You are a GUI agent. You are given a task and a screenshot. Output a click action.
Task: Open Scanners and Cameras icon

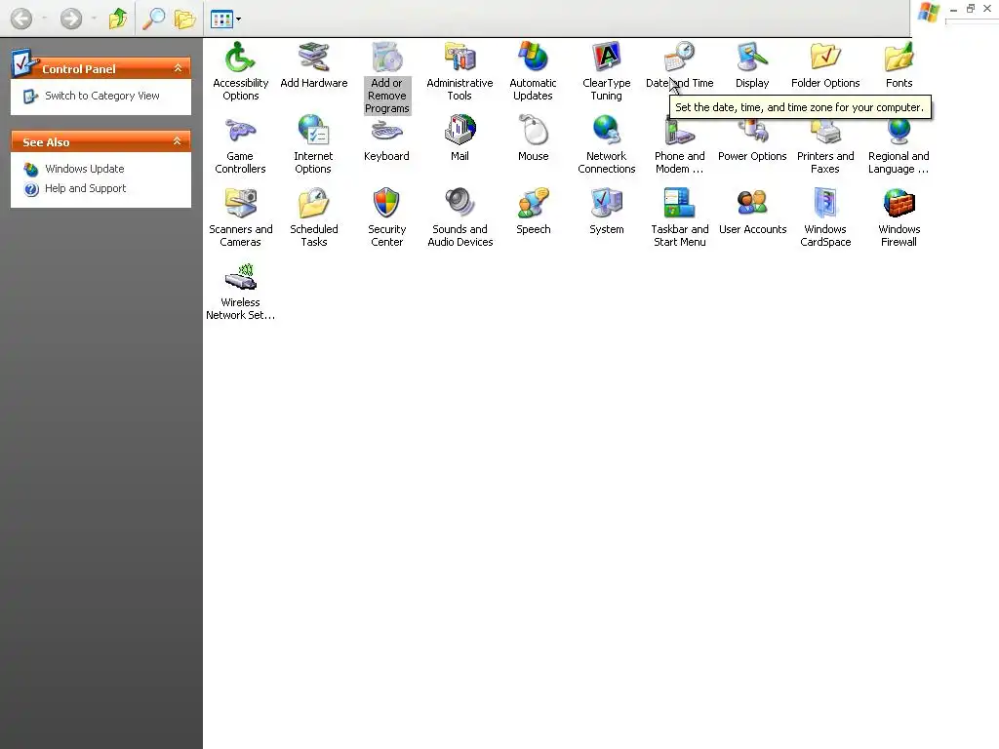click(240, 217)
